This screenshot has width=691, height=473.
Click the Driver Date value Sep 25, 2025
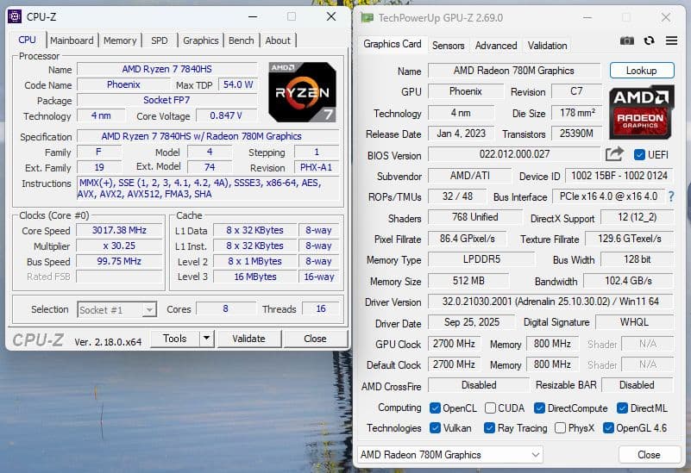[472, 322]
